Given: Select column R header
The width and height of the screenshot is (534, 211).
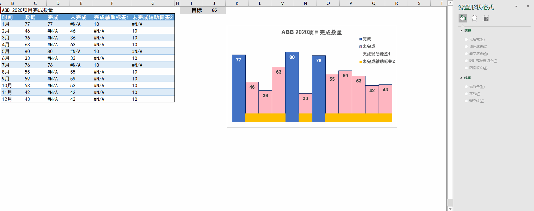Looking at the screenshot, I should [x=397, y=3].
